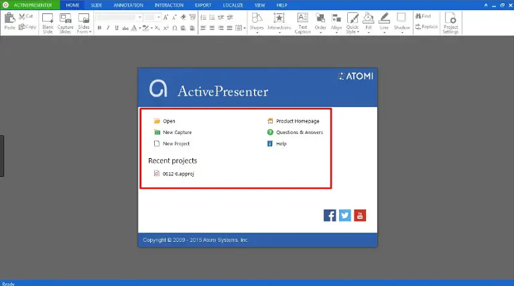Start a New Capture
The width and height of the screenshot is (514, 286).
(x=173, y=133)
